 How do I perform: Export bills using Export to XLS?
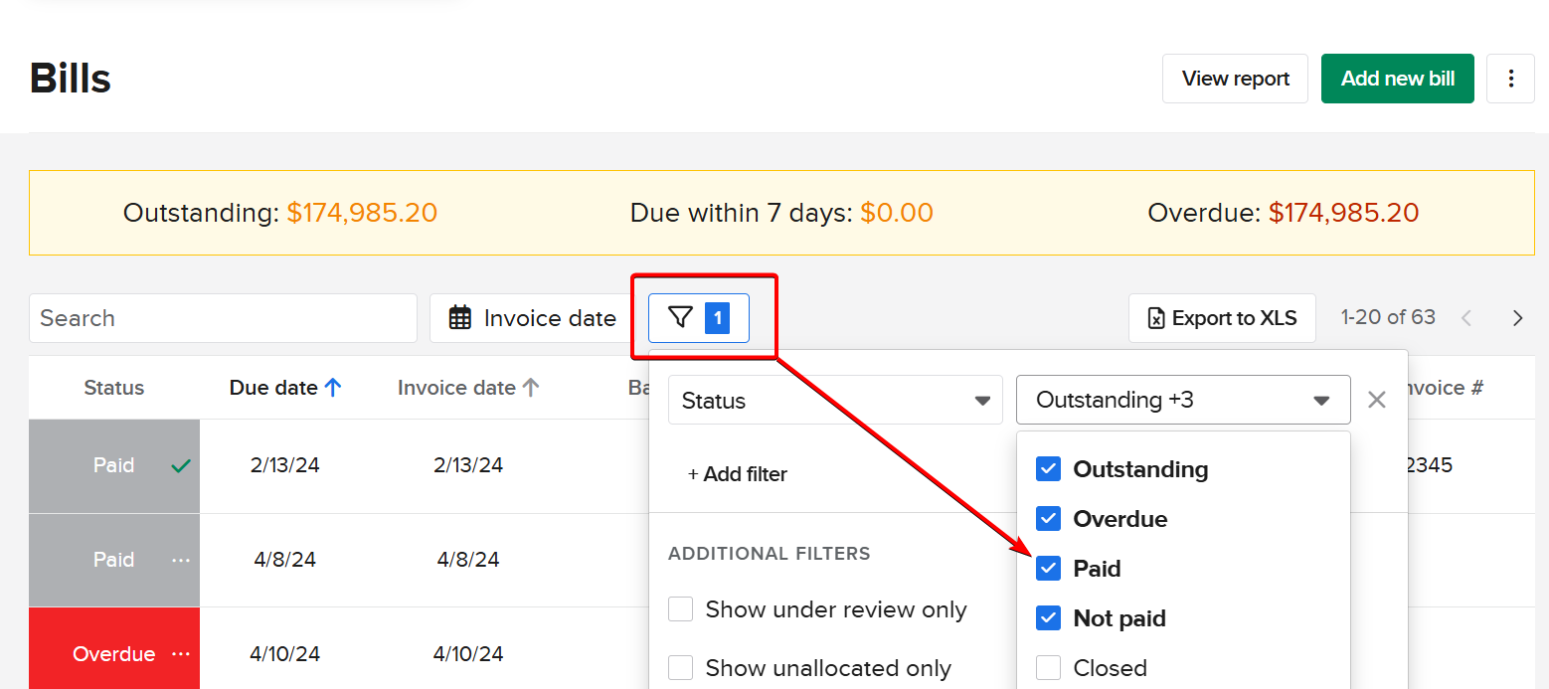(1222, 318)
